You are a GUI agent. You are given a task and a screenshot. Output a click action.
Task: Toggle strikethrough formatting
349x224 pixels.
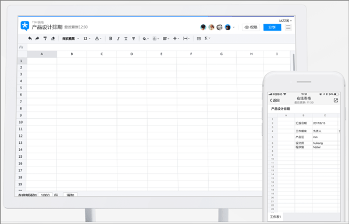134,39
